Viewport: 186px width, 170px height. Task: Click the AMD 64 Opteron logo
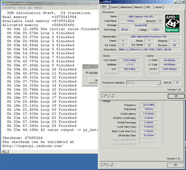click(172, 23)
